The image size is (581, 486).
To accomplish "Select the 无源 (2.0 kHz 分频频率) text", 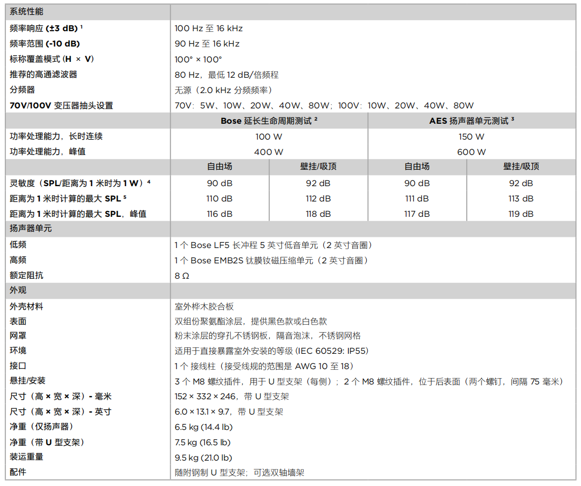I will pyautogui.click(x=226, y=90).
